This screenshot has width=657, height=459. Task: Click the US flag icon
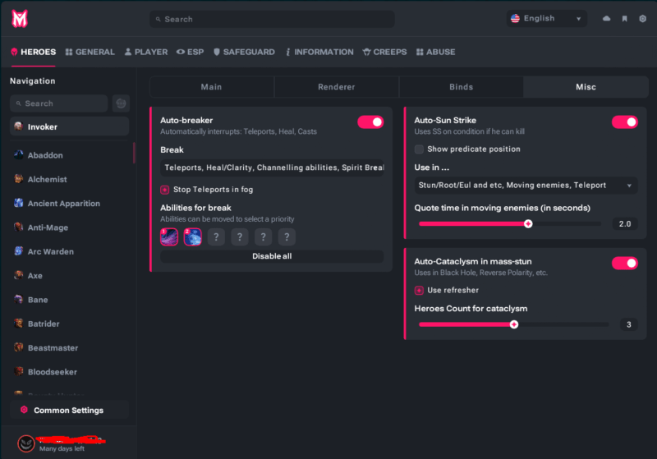(x=515, y=18)
